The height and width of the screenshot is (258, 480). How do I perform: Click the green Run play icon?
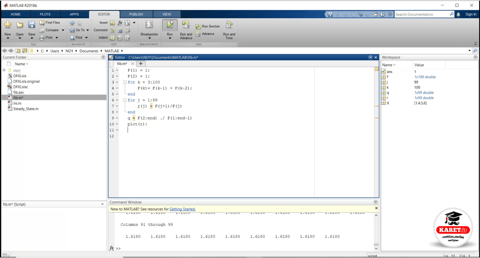tap(170, 25)
